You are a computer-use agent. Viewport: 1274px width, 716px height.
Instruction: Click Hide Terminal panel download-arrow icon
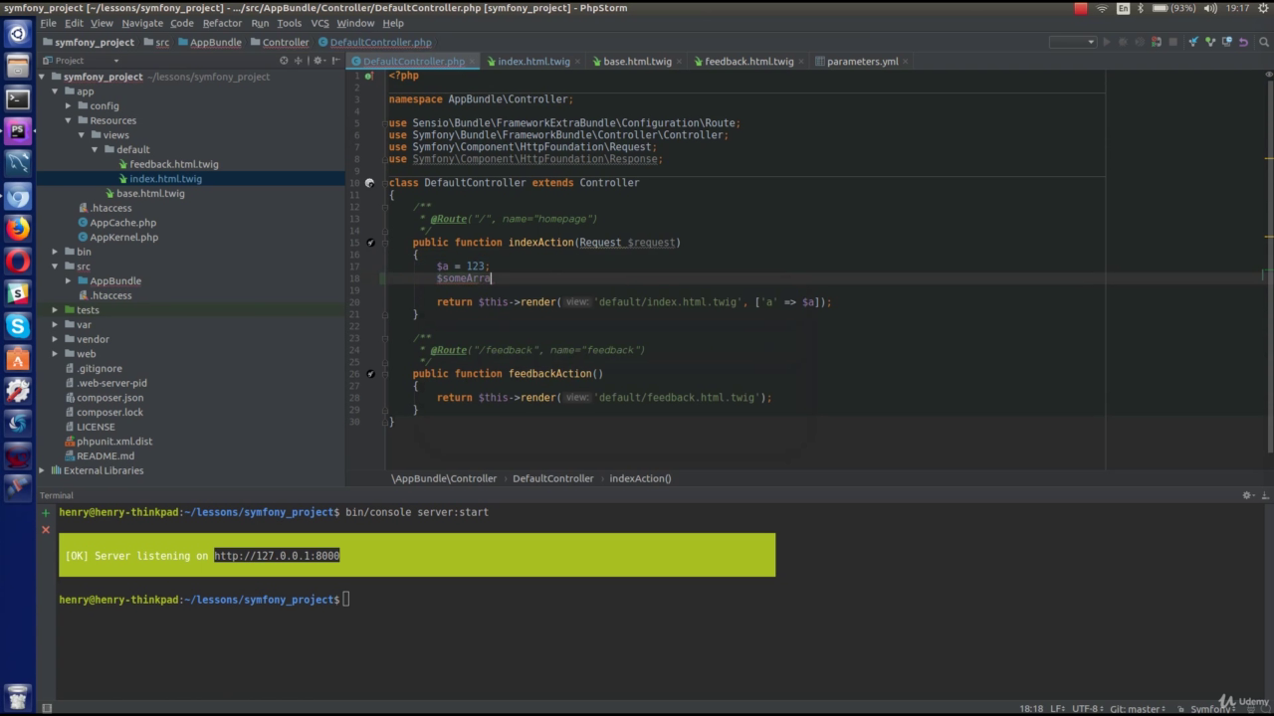pyautogui.click(x=1265, y=495)
